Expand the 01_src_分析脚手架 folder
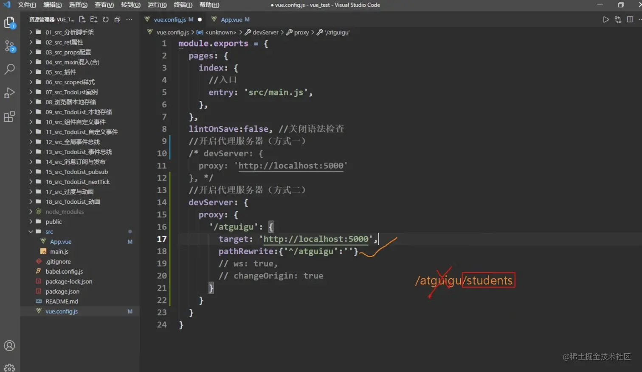 tap(31, 32)
